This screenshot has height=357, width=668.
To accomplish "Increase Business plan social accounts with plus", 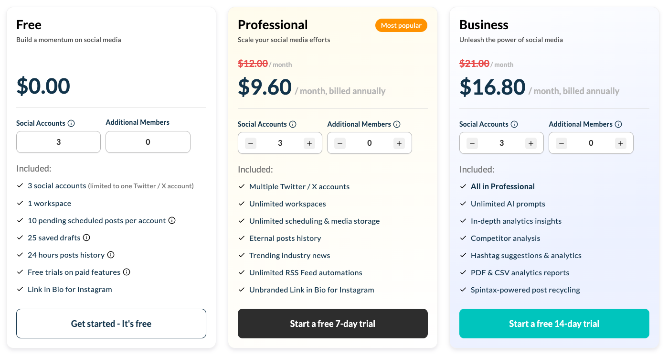I will click(531, 143).
